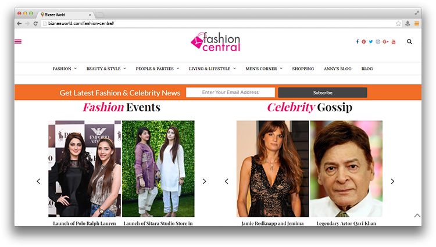Open the Sitara Studio Store launch thumbnail
436x247 pixels.
[158, 169]
